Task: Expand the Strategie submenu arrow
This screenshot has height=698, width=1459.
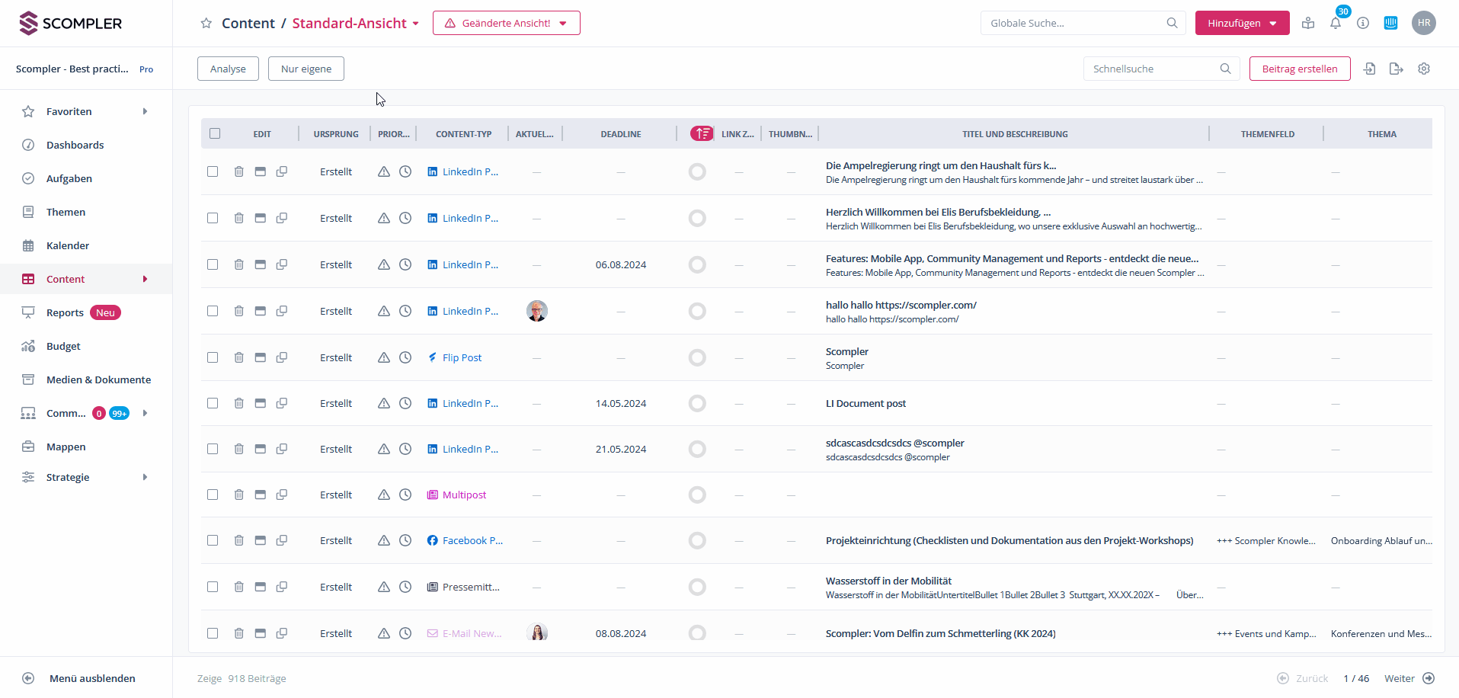Action: (x=145, y=477)
